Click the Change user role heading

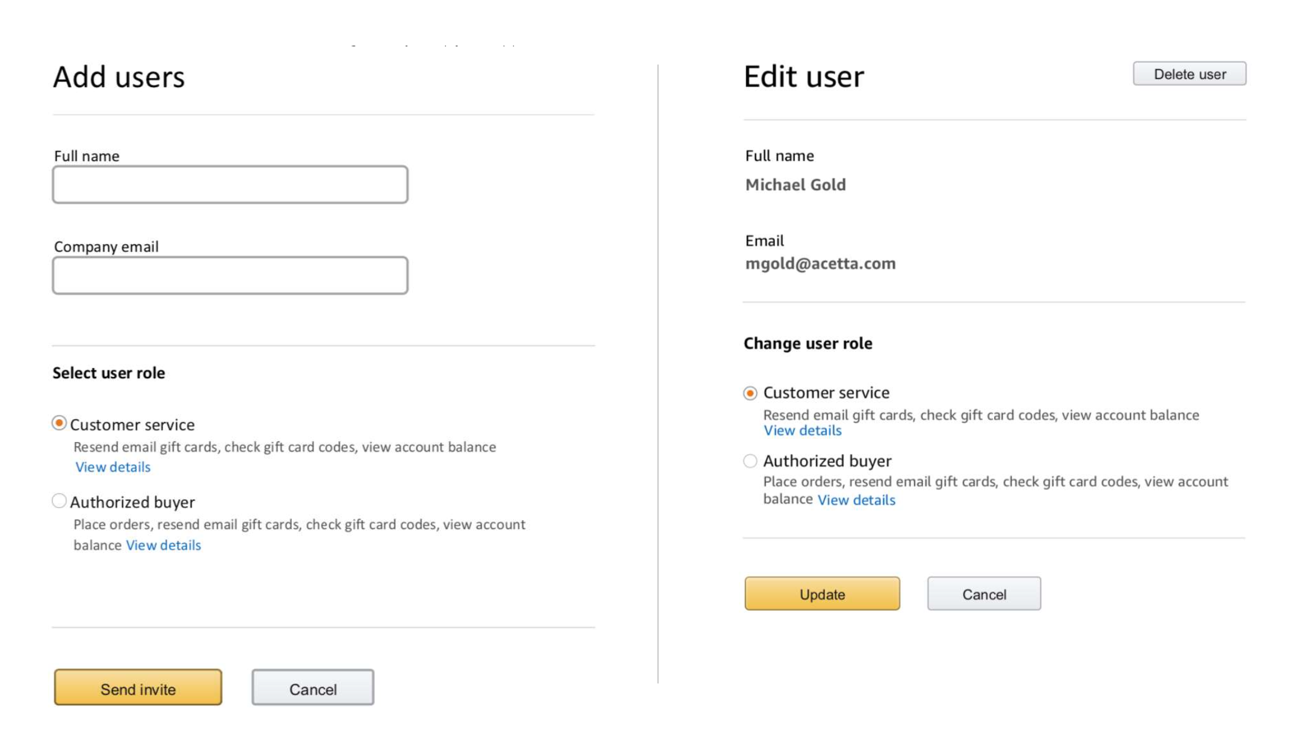point(808,343)
